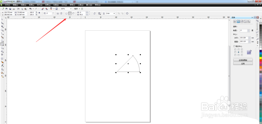
Task: Open the 文件(F) menu
Action: tap(7, 5)
